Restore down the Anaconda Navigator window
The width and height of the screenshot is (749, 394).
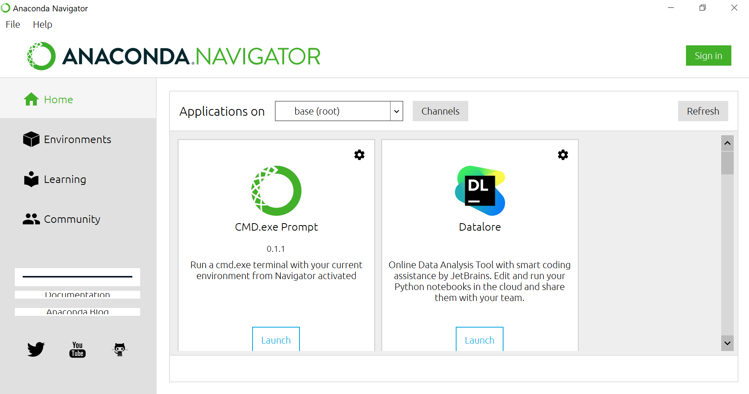click(703, 8)
